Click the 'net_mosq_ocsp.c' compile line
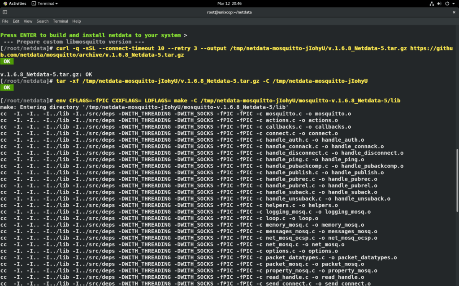Screen dimensions: 459x286 (x=189, y=238)
